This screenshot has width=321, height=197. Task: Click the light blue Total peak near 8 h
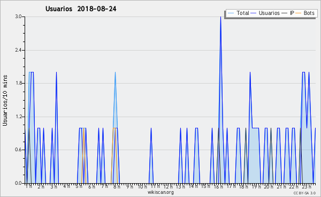pyautogui.click(x=115, y=72)
